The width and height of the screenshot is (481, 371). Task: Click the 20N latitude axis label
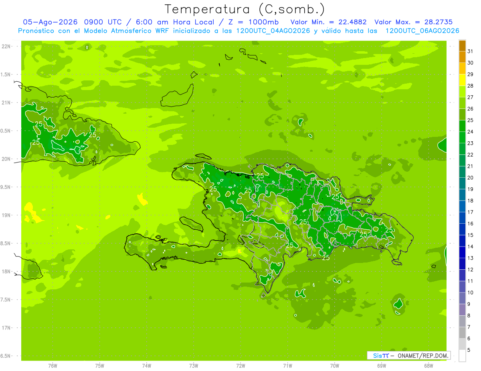[6, 159]
